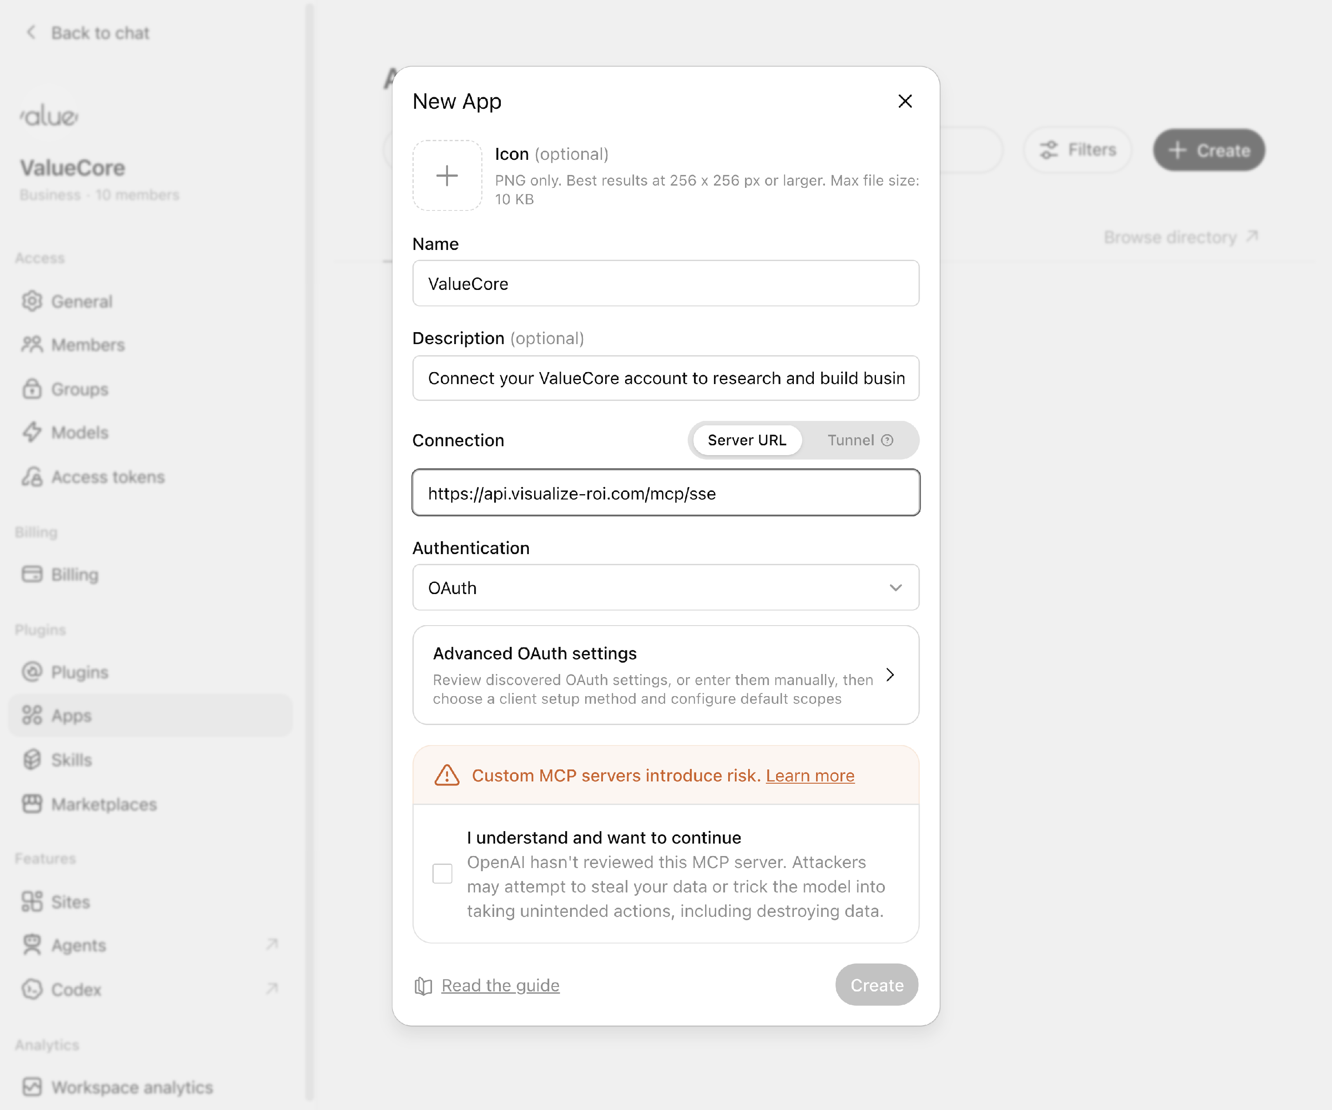1332x1110 pixels.
Task: Click the Access tokens key icon
Action: [x=32, y=476]
